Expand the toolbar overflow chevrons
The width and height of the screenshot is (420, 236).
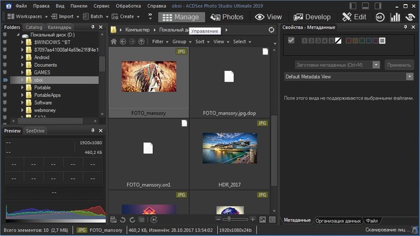tap(150, 16)
